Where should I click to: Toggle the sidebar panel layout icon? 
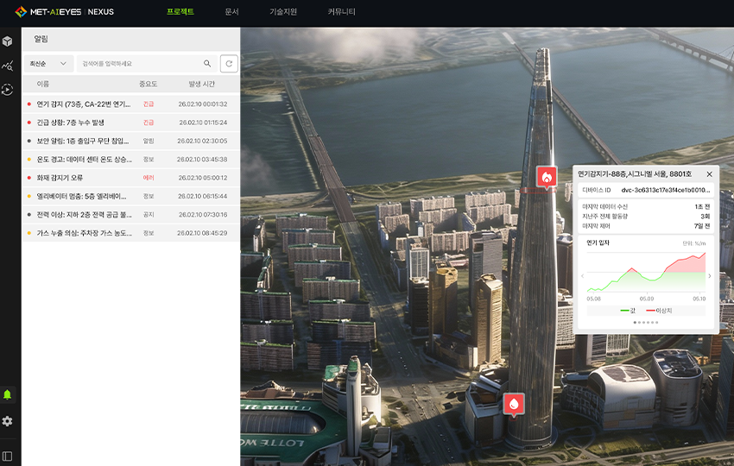[x=8, y=456]
